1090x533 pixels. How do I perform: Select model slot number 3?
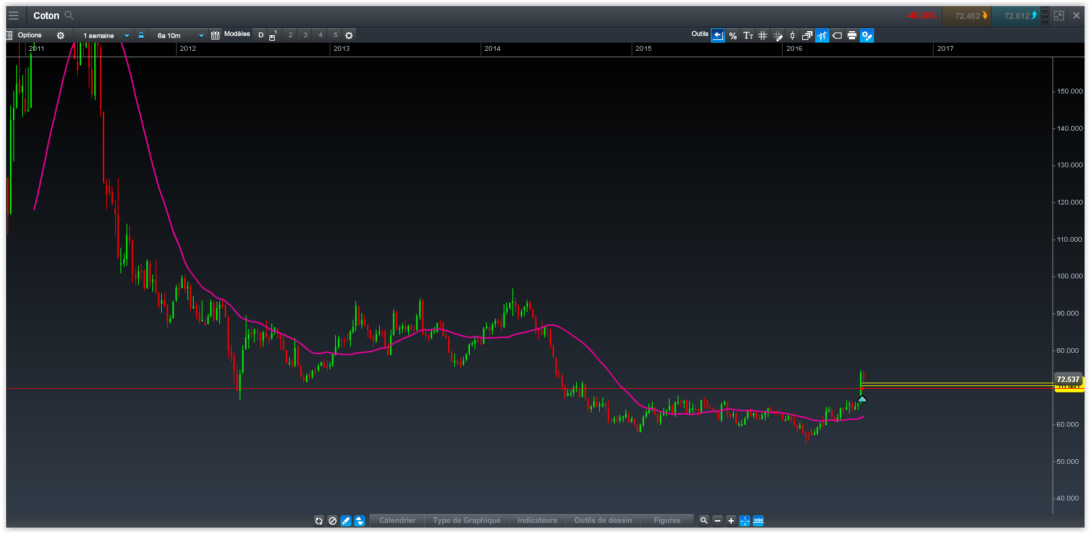305,35
